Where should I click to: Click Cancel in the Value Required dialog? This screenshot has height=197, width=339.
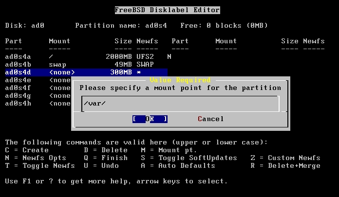coord(210,119)
